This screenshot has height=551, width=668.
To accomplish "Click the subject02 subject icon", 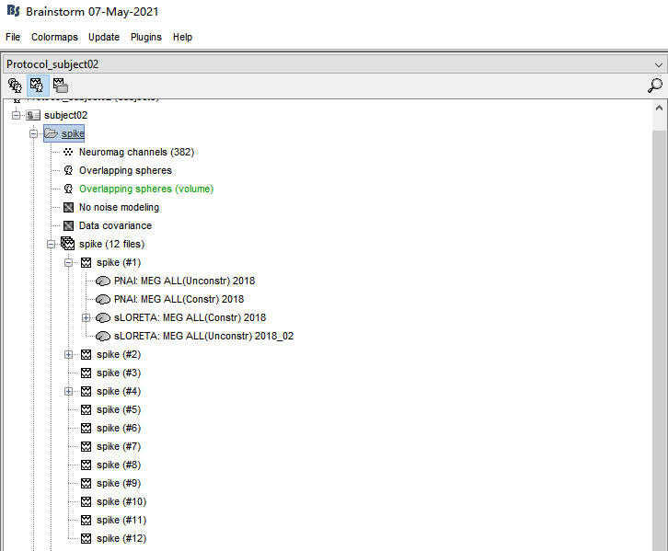I will (33, 115).
